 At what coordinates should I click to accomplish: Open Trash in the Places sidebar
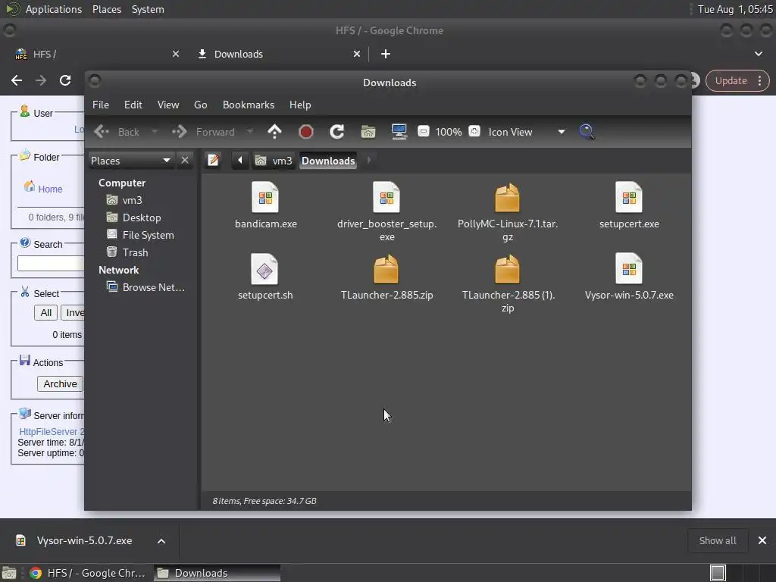click(x=135, y=252)
